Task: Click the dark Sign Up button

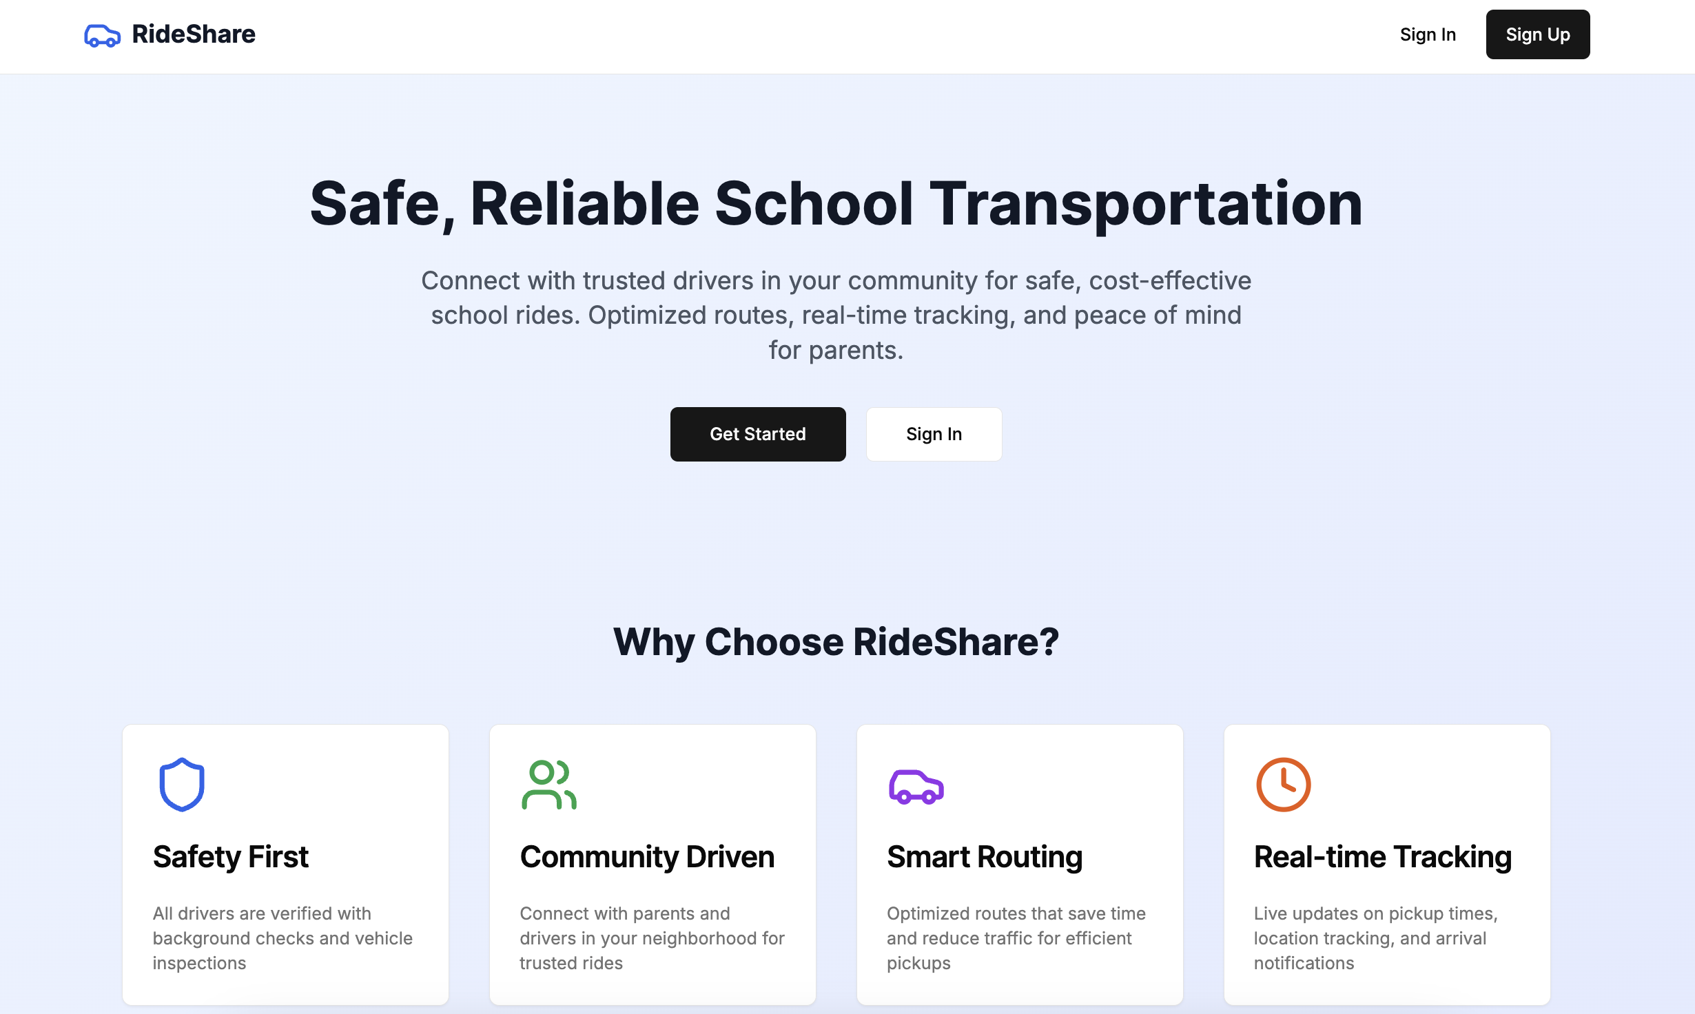Action: tap(1537, 34)
